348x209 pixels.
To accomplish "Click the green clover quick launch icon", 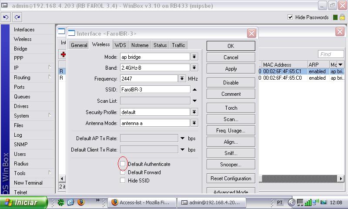I will click(61, 202).
